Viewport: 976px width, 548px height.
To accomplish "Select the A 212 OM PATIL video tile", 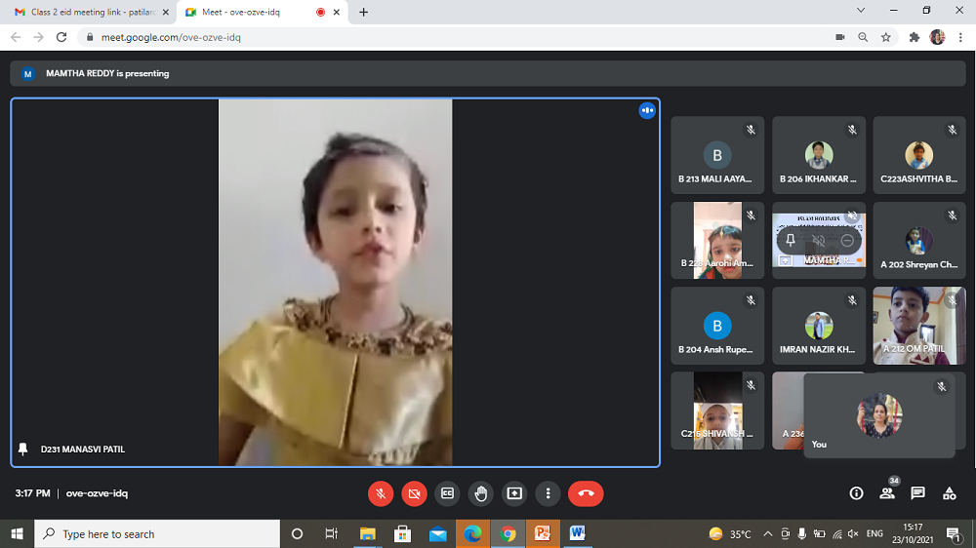I will pyautogui.click(x=915, y=326).
